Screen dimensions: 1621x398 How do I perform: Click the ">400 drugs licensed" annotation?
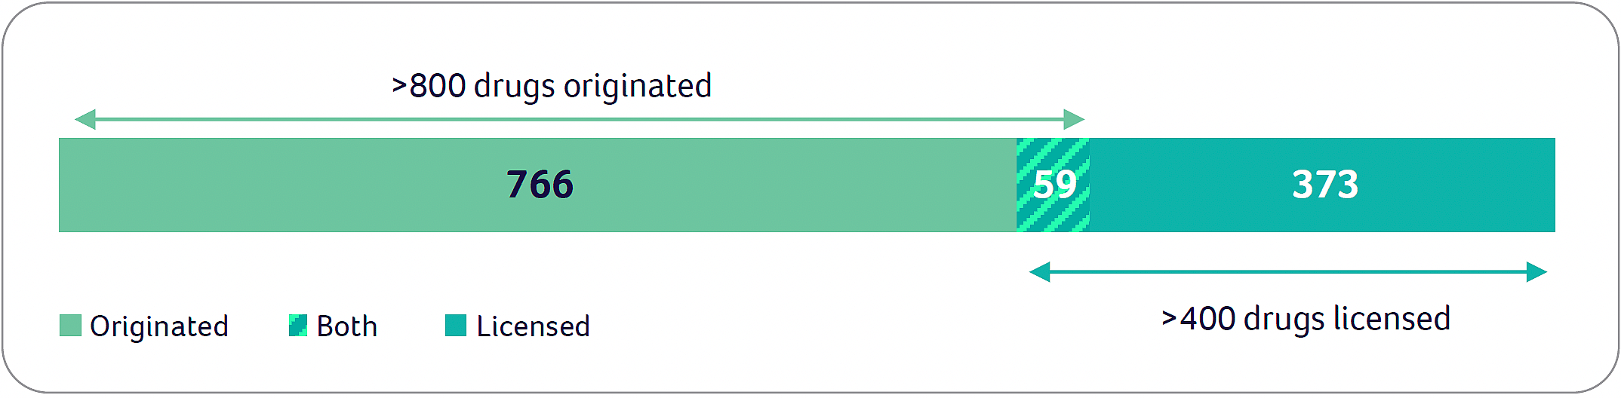tap(1306, 319)
